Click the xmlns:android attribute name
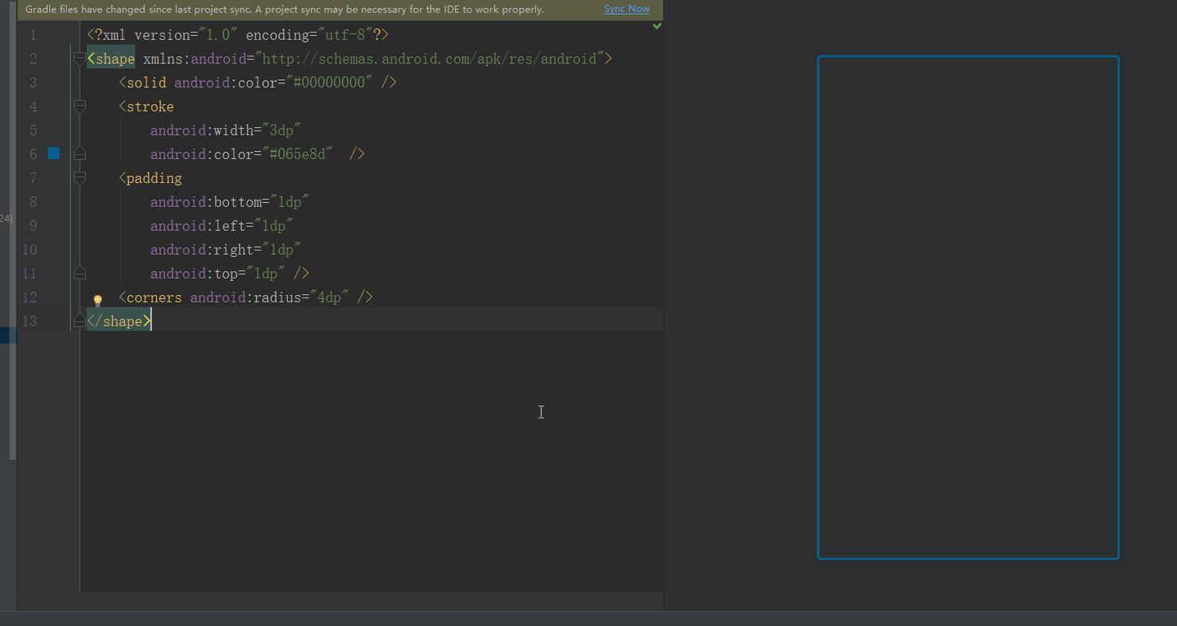This screenshot has height=626, width=1177. coord(194,59)
